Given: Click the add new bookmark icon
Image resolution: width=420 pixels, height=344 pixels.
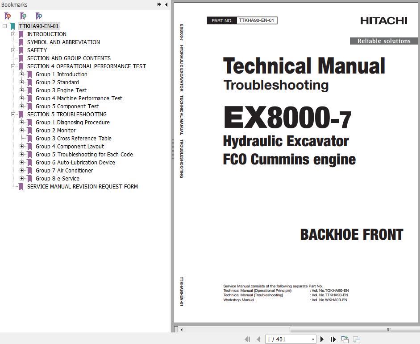Looking at the screenshot, I should [23, 16].
